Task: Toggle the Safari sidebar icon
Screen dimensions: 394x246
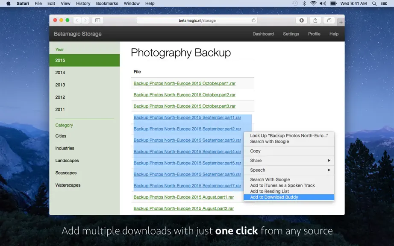Action: [98, 20]
